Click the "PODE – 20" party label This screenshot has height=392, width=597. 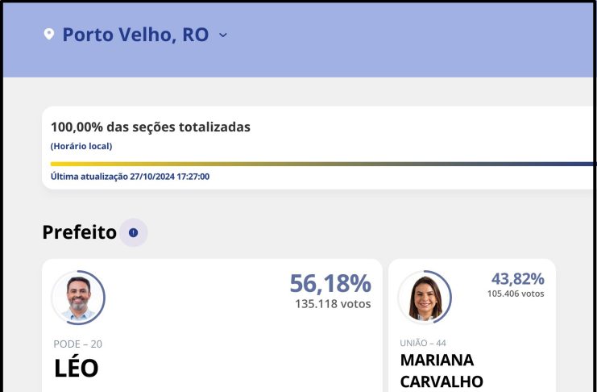pyautogui.click(x=78, y=344)
